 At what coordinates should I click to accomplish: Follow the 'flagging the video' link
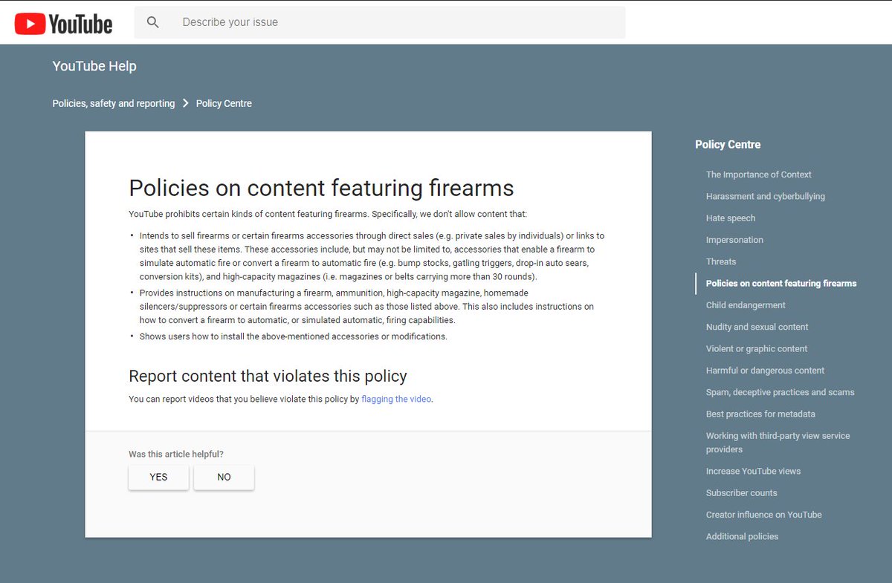(396, 399)
